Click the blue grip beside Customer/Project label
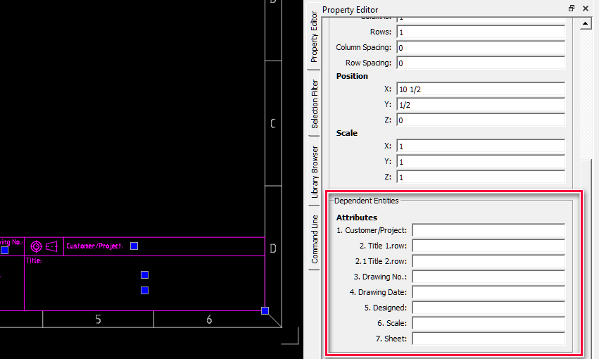The image size is (599, 359). (134, 246)
